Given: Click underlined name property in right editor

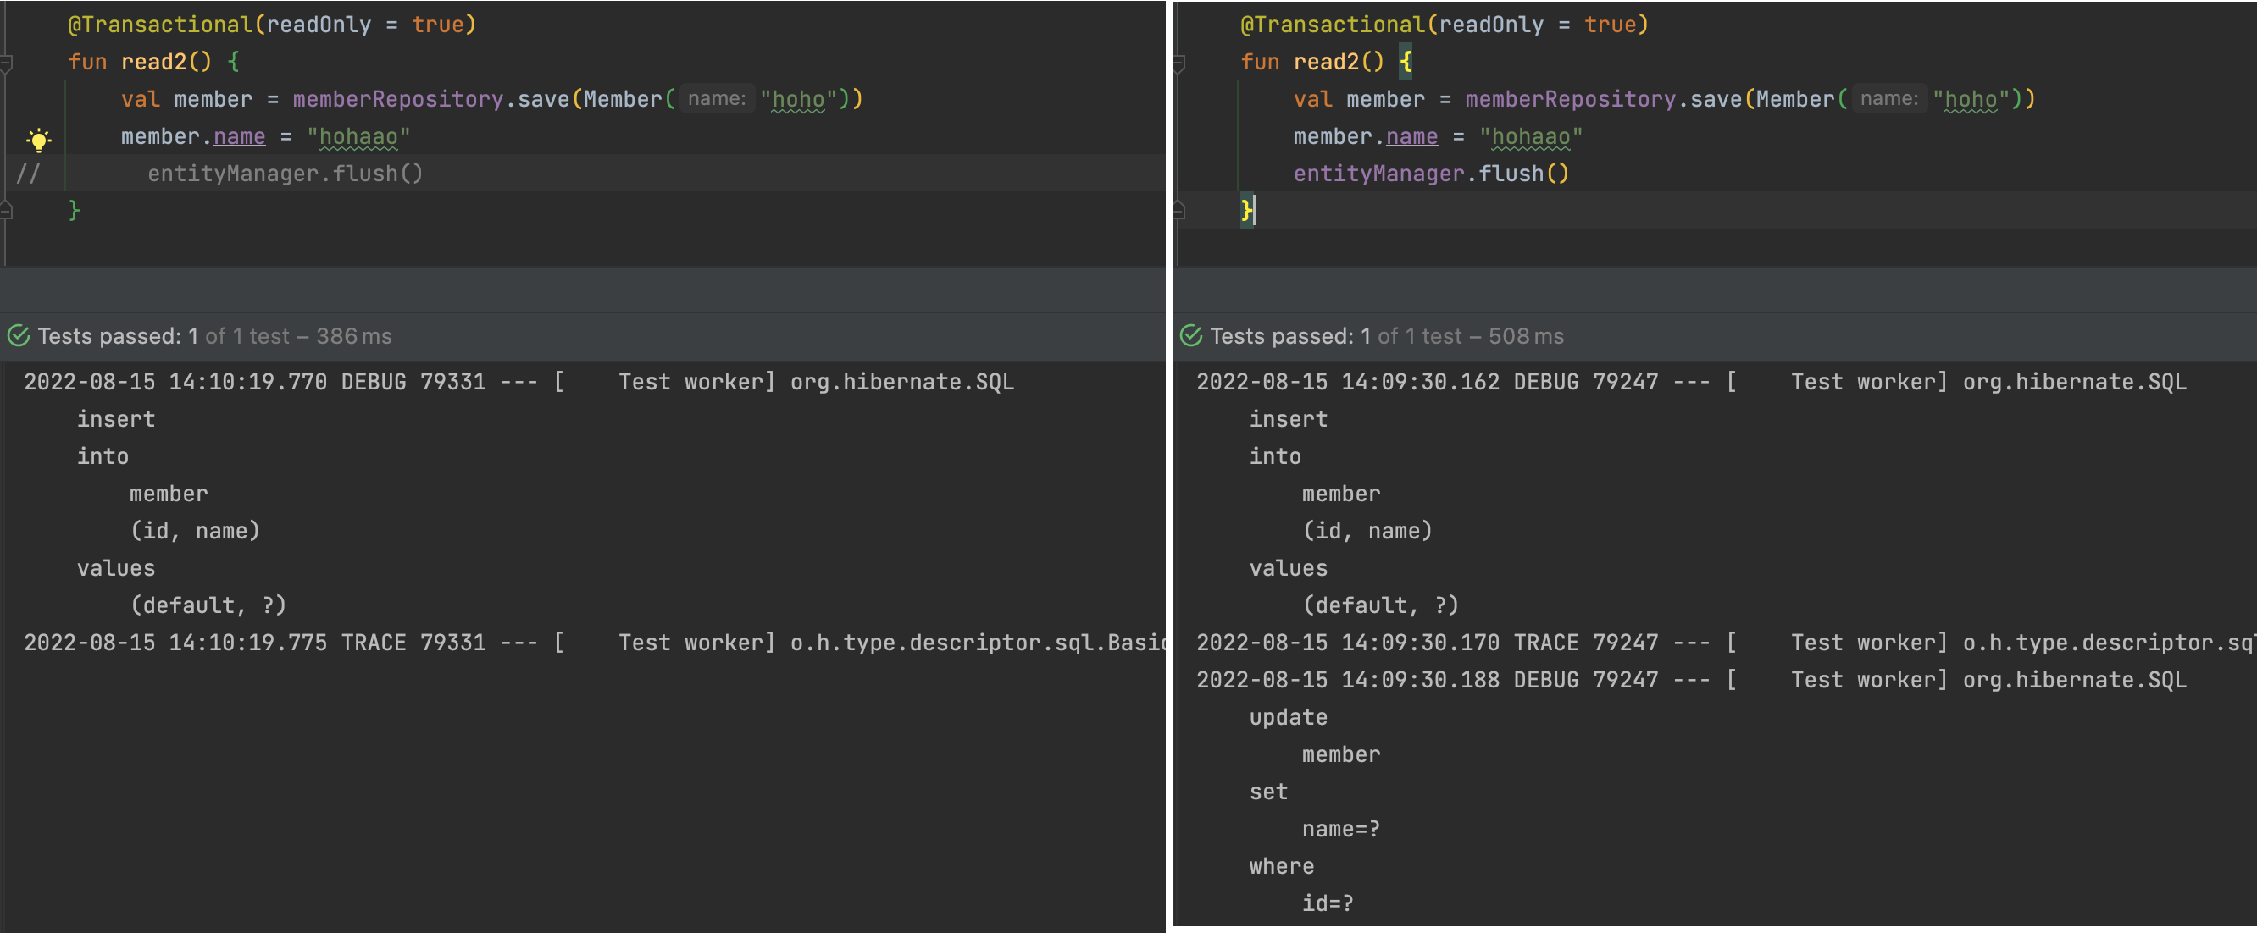Looking at the screenshot, I should (x=1411, y=136).
